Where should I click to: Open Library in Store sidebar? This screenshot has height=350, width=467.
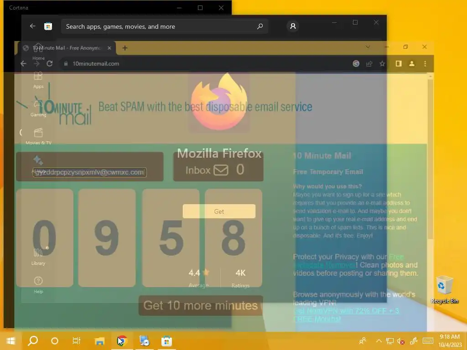38,257
